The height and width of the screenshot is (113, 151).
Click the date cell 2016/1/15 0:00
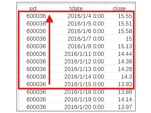[76, 84]
